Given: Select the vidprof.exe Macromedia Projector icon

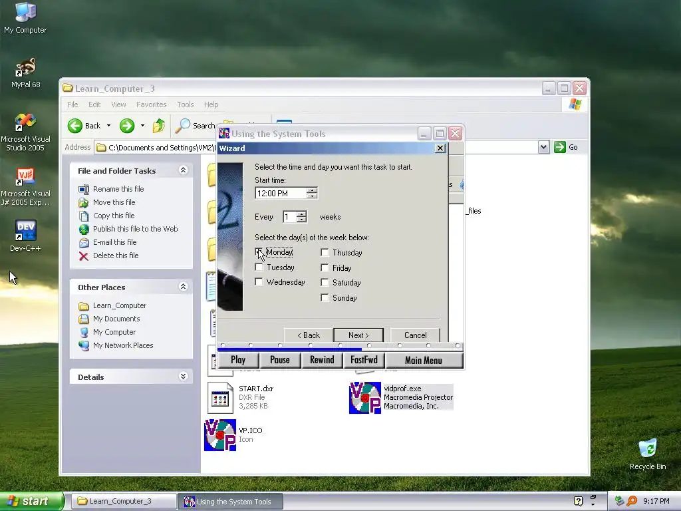Looking at the screenshot, I should (x=365, y=398).
